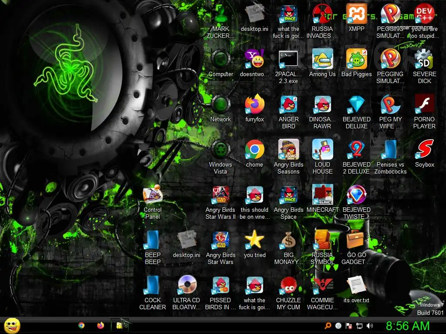
Task: Open Chrome from the taskbar
Action: [81, 325]
